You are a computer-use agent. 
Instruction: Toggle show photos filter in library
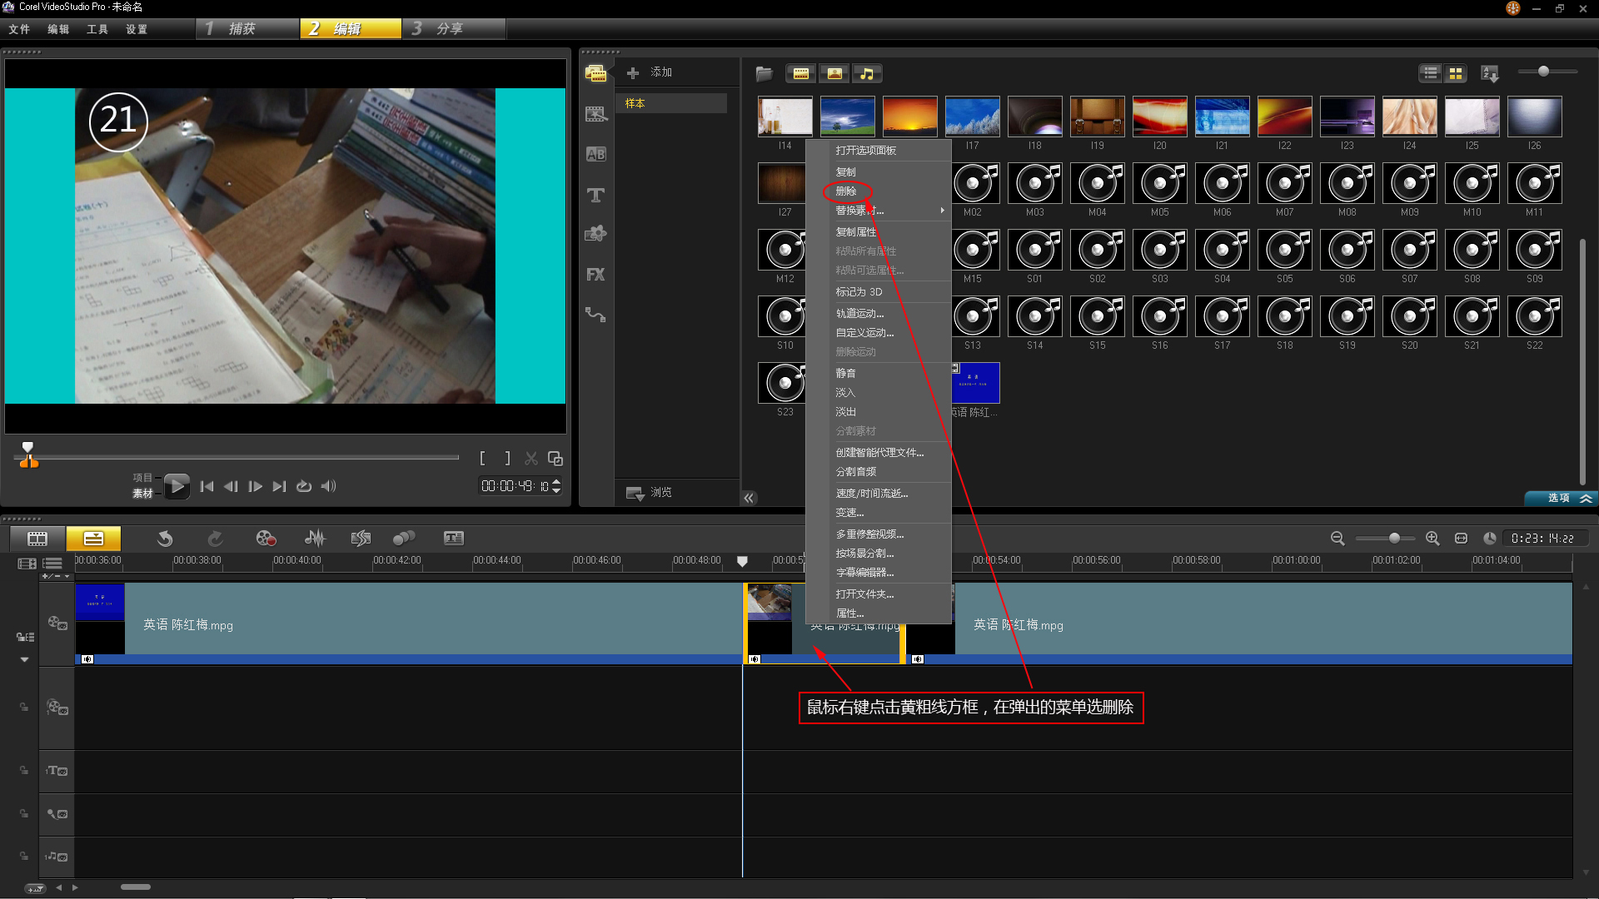tap(834, 73)
